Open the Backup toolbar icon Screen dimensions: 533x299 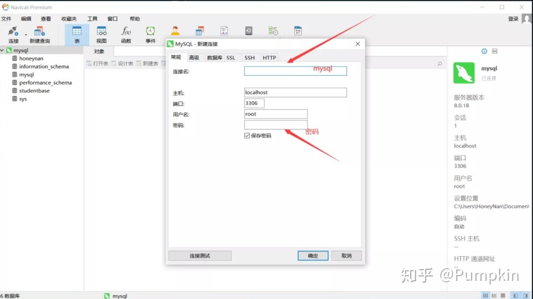[249, 31]
